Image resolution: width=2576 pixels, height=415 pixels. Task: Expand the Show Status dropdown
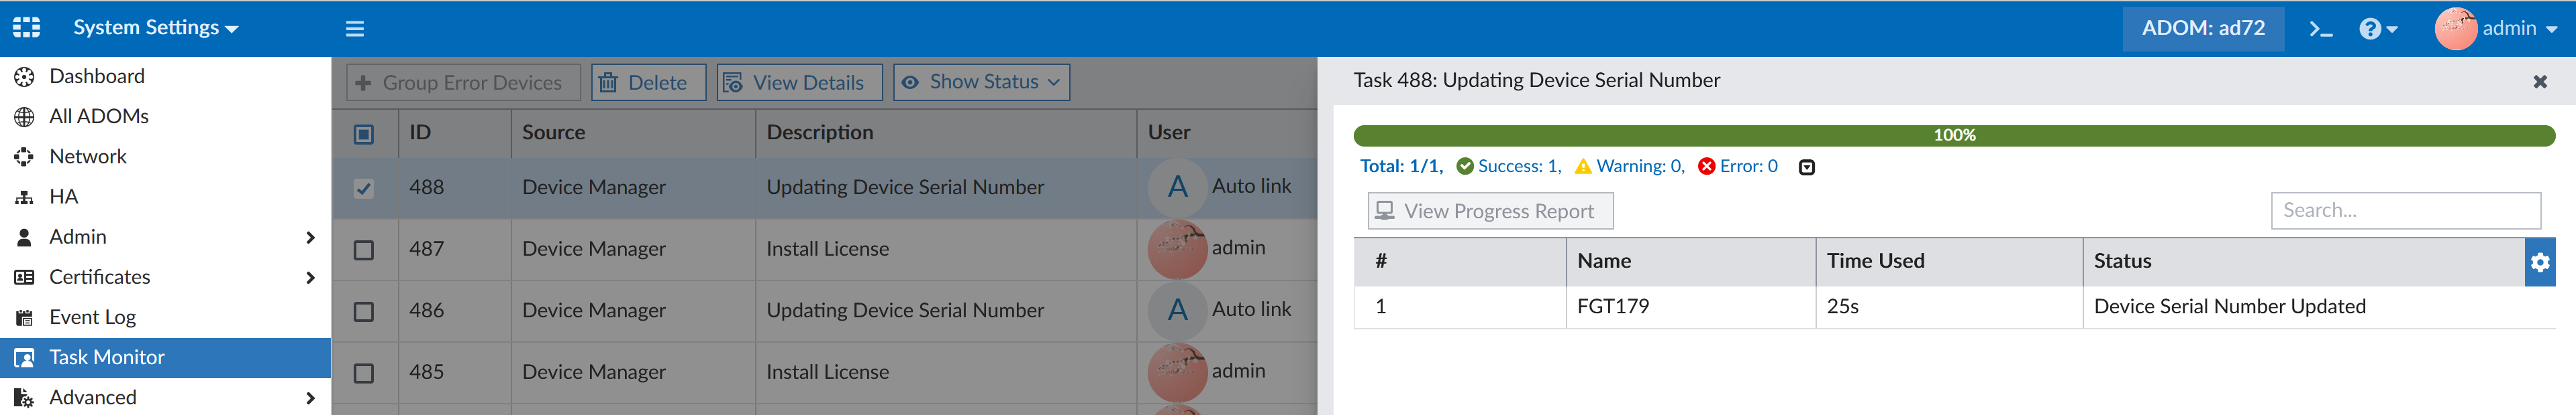[981, 83]
